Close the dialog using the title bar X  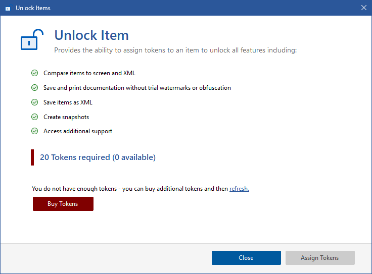point(364,8)
